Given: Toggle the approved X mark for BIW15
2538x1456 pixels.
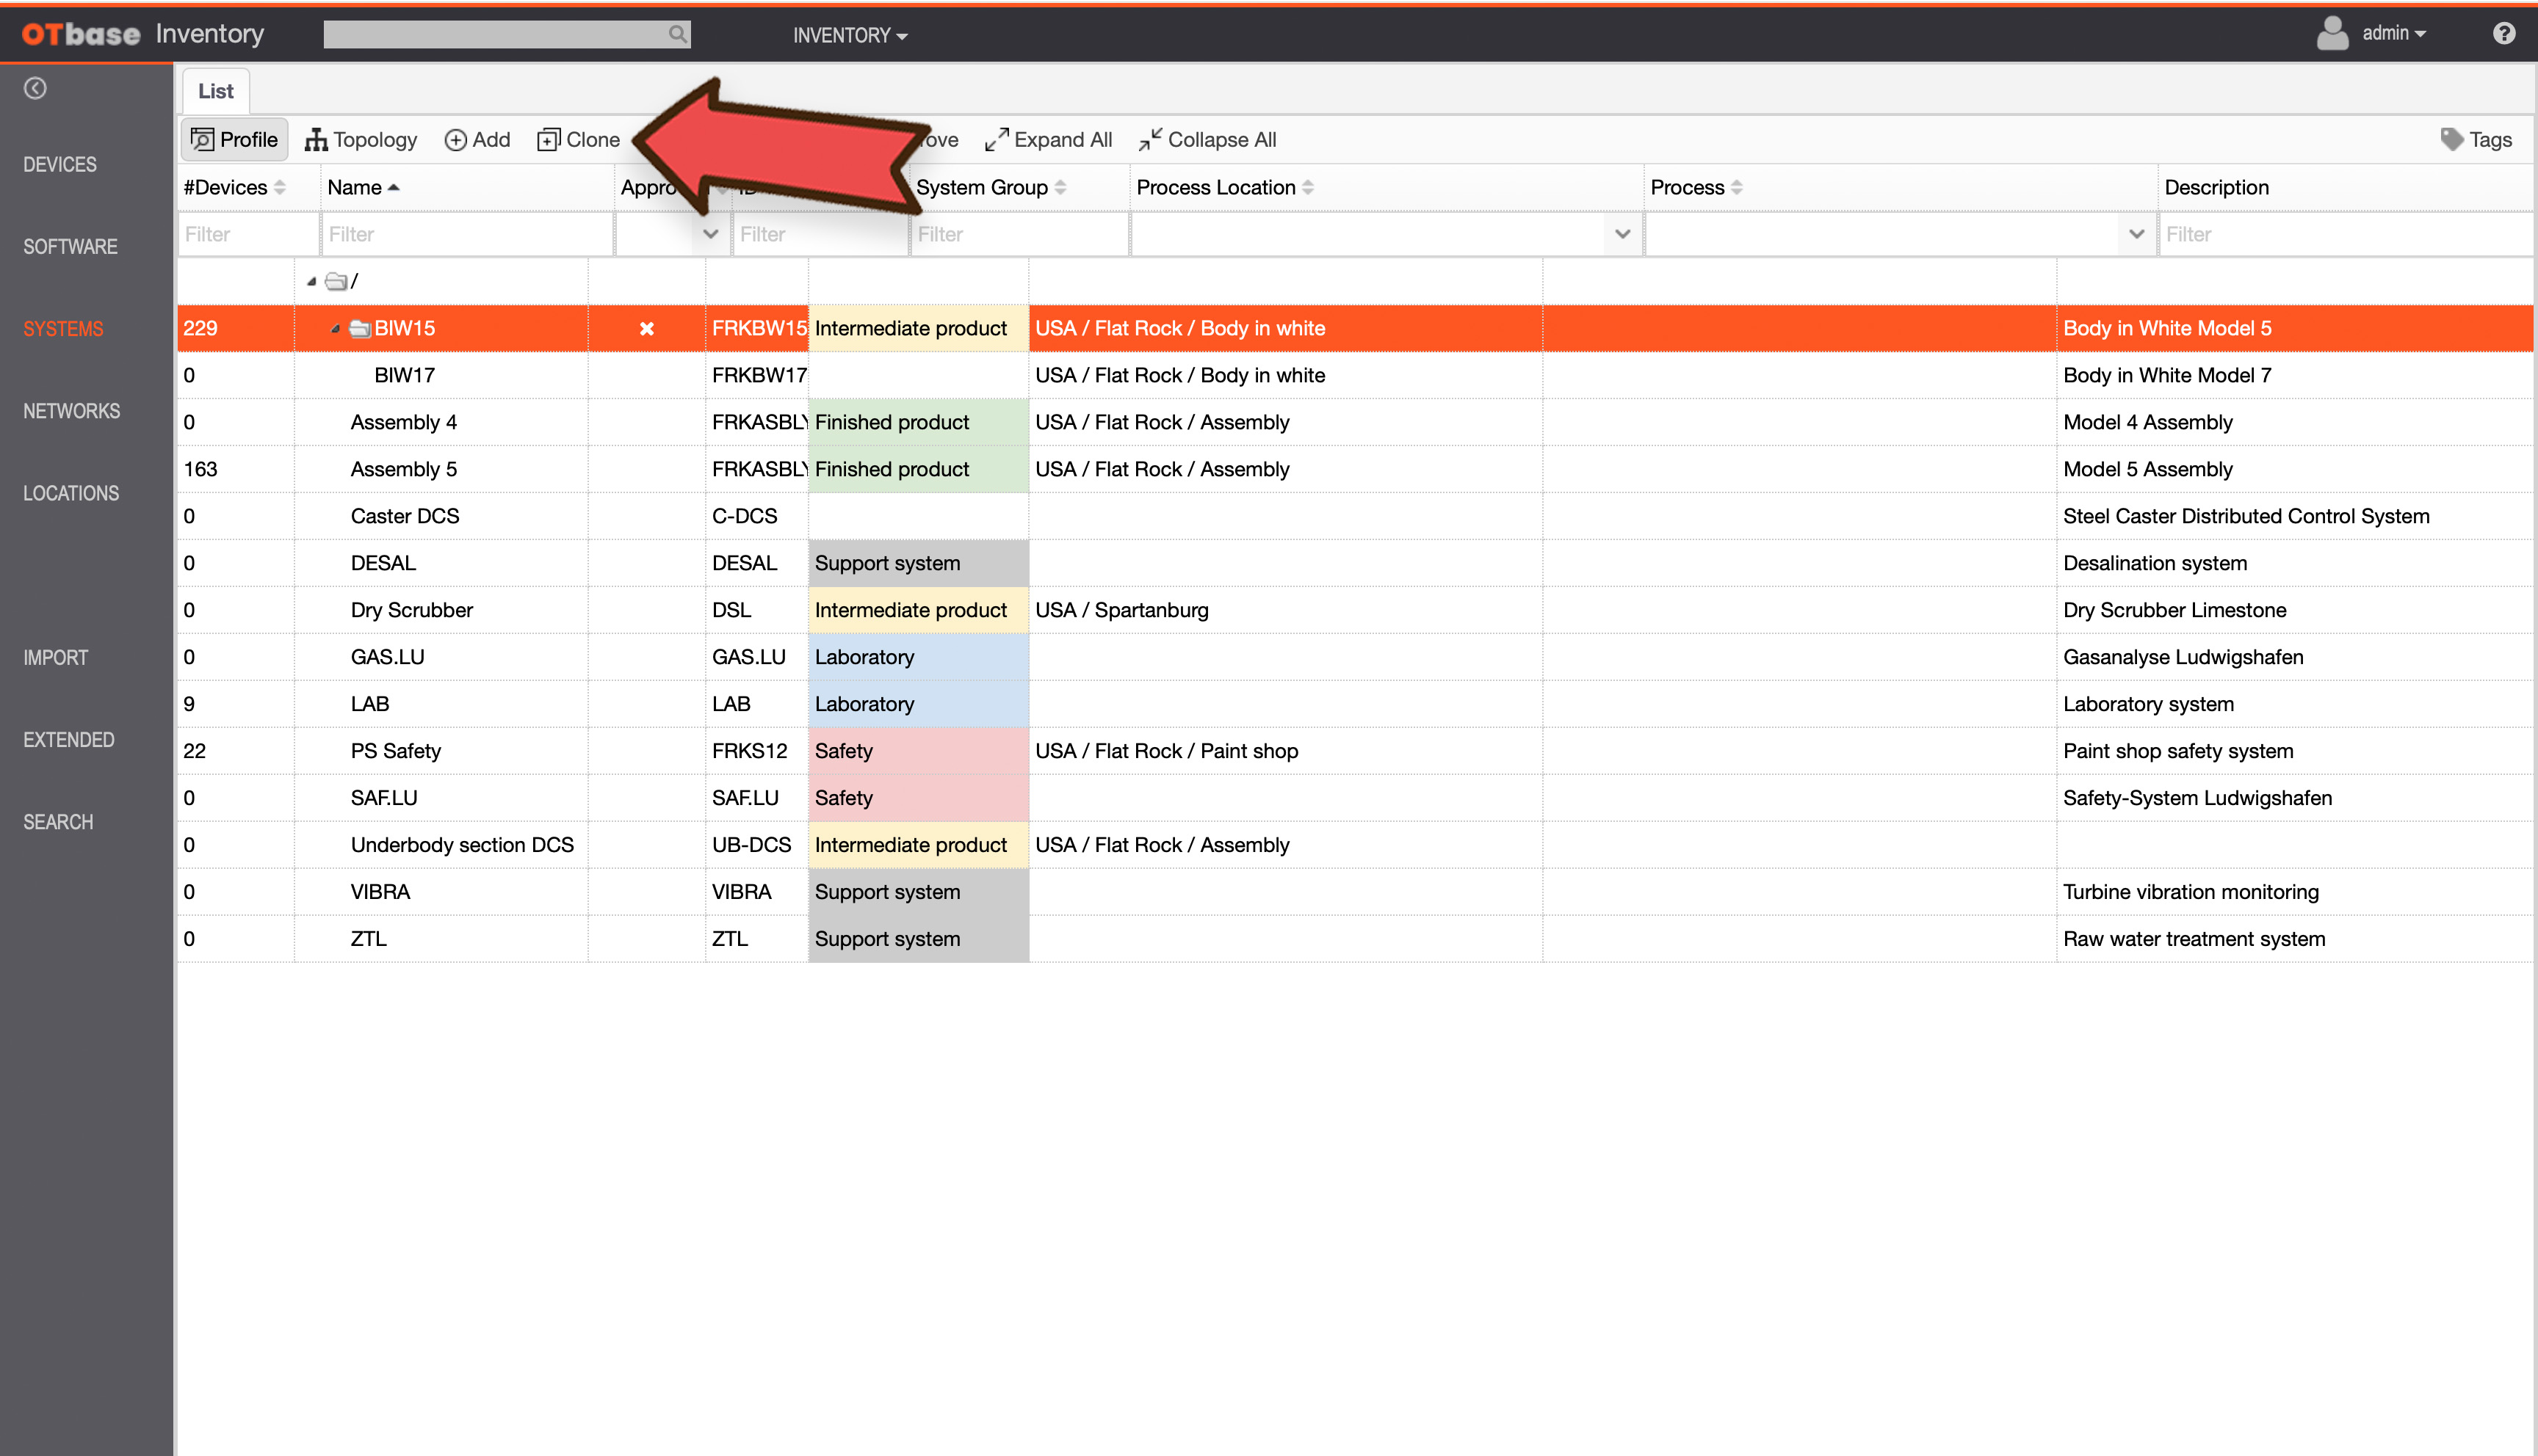Looking at the screenshot, I should click(x=647, y=329).
